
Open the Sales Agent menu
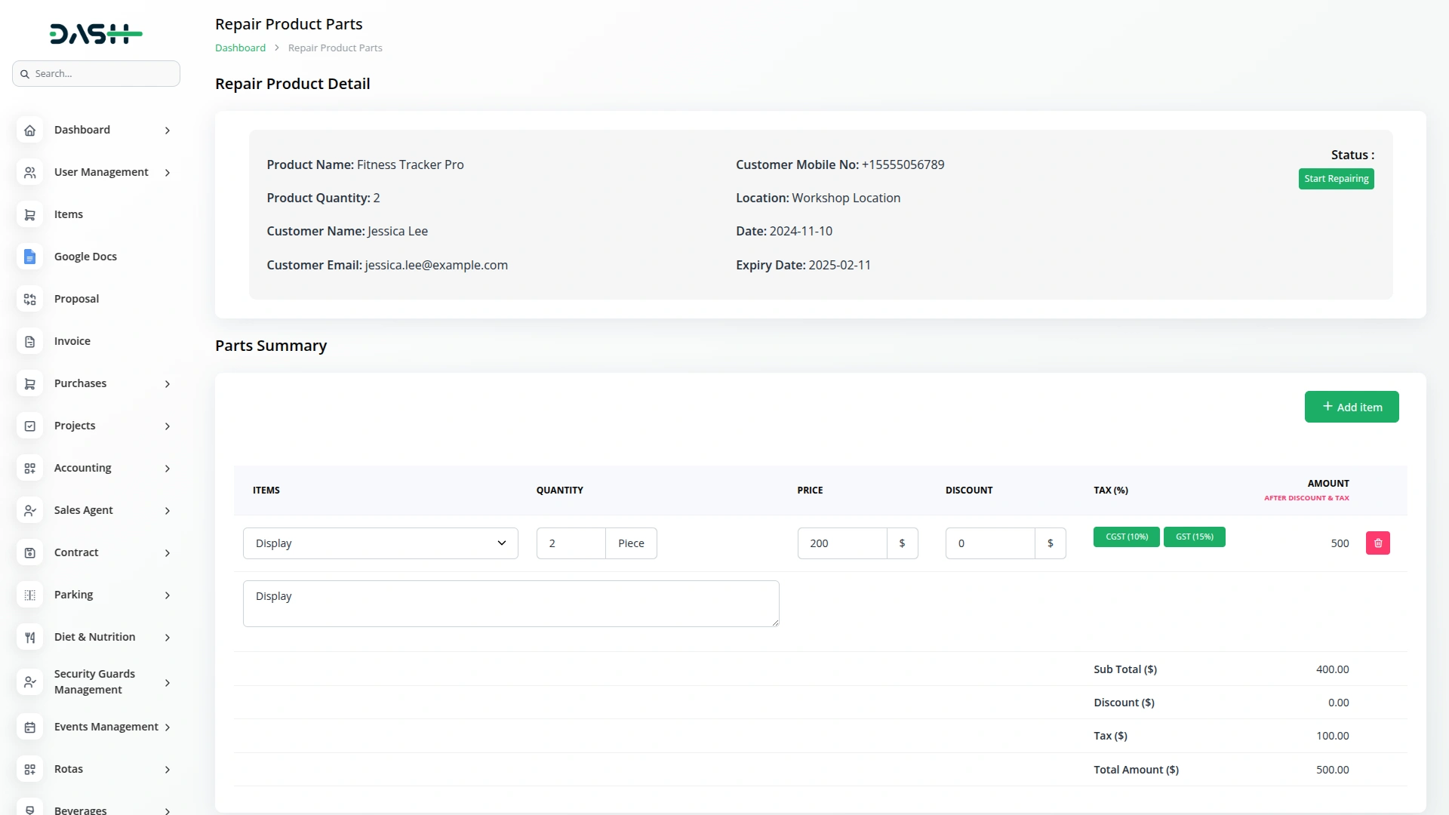point(84,510)
